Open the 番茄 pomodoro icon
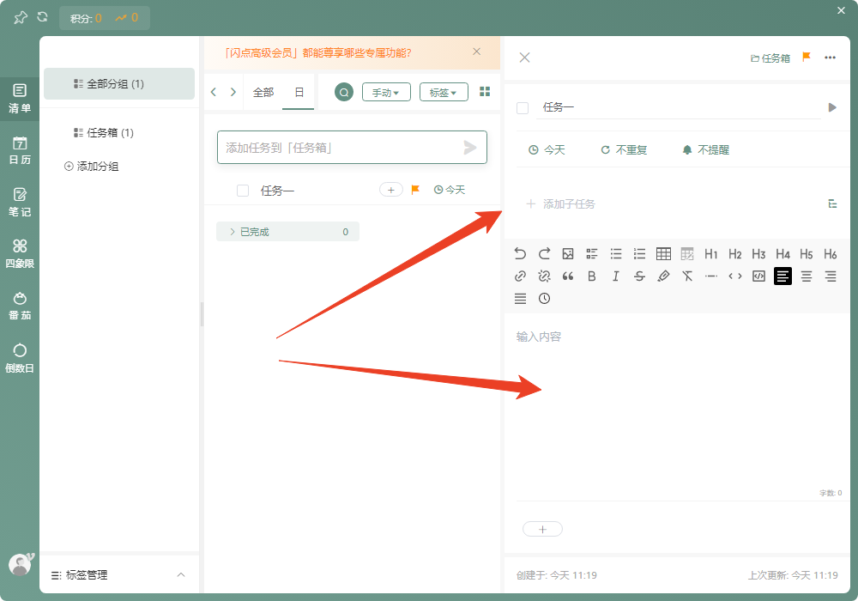858x601 pixels. [20, 306]
